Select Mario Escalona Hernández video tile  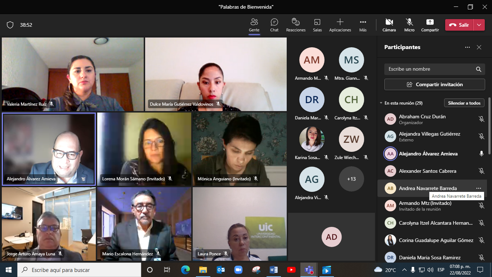coord(144,224)
